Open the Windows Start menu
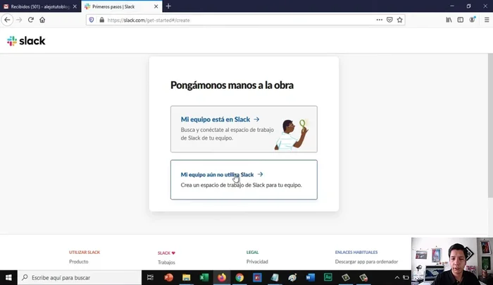The width and height of the screenshot is (493, 285). pos(8,277)
